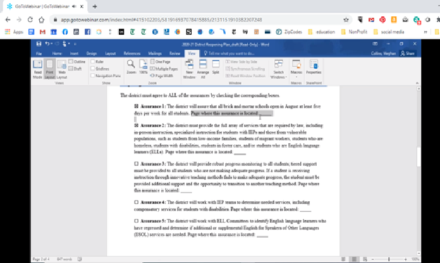Choose Multiple Pages zoom option
440x263 pixels.
click(x=164, y=69)
